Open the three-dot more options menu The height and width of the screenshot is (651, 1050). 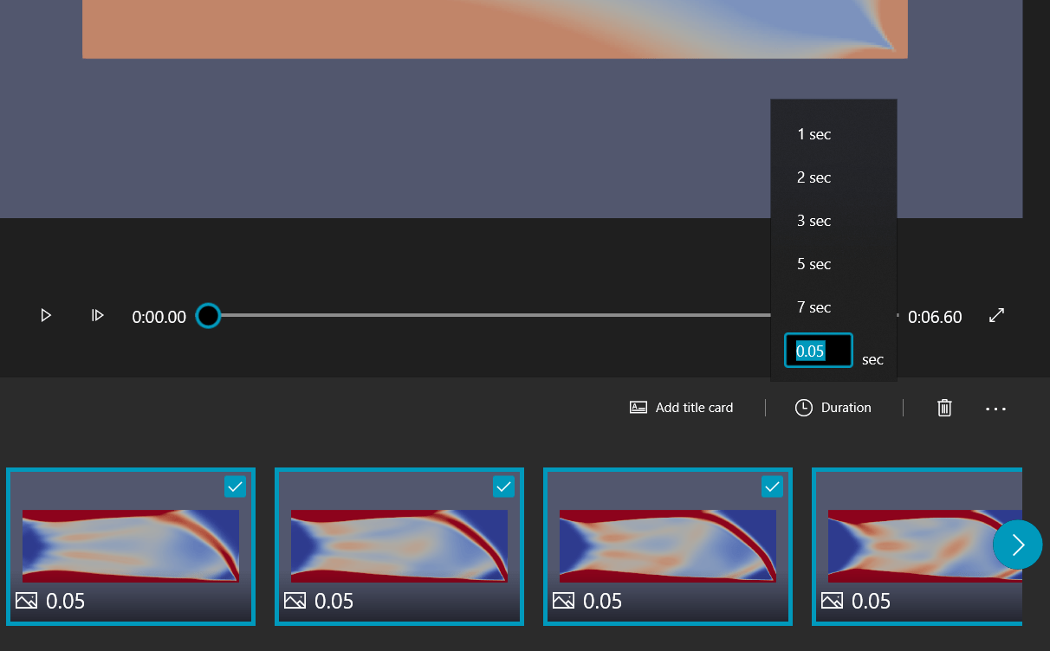[x=995, y=408]
